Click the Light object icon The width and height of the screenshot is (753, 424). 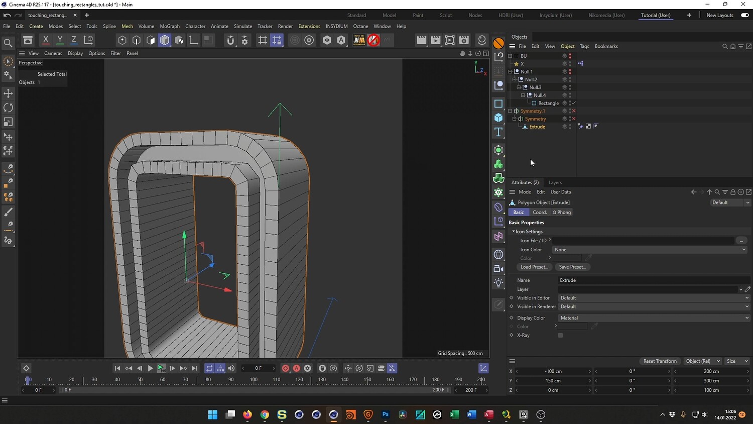(x=498, y=283)
